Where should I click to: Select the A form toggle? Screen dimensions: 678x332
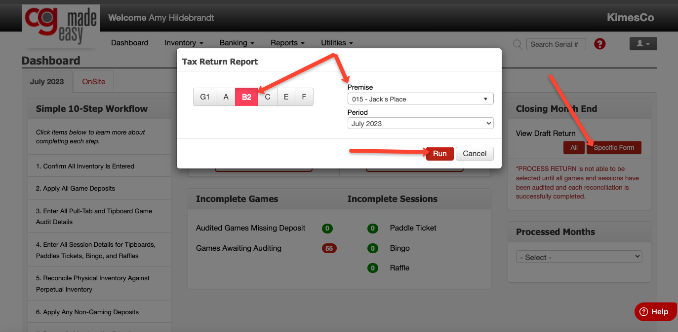226,97
